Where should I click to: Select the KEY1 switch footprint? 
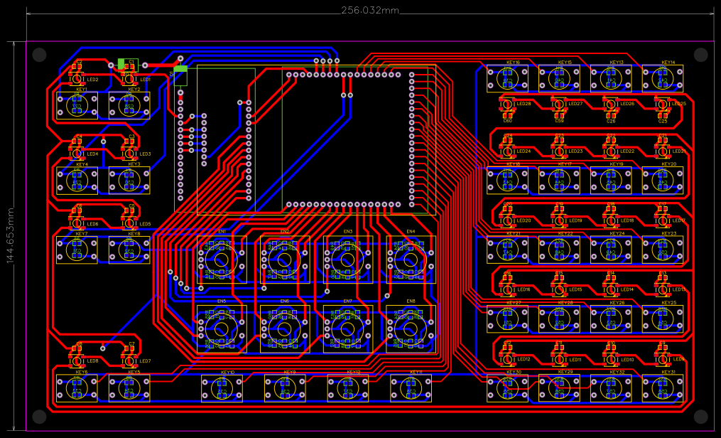click(x=77, y=107)
